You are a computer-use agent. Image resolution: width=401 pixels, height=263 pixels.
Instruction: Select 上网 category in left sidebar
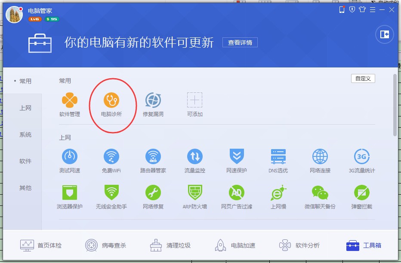(25, 108)
